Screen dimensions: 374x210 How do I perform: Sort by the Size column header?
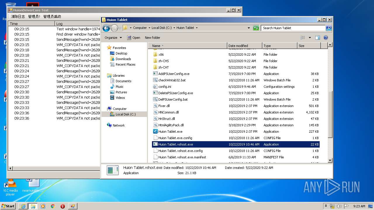309,46
